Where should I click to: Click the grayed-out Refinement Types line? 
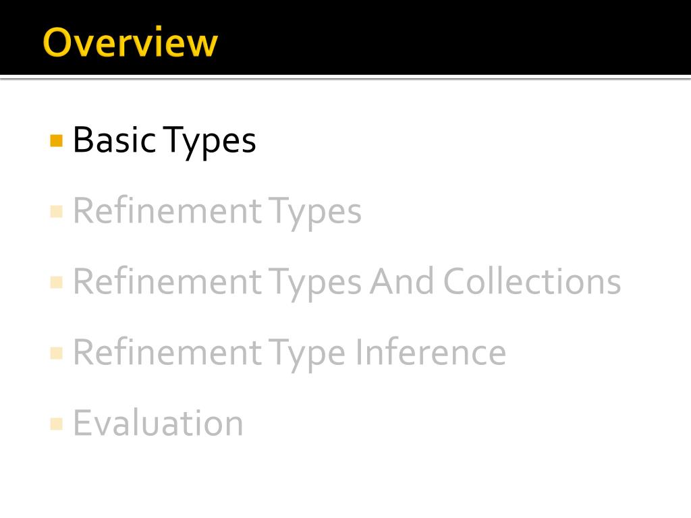[217, 212]
